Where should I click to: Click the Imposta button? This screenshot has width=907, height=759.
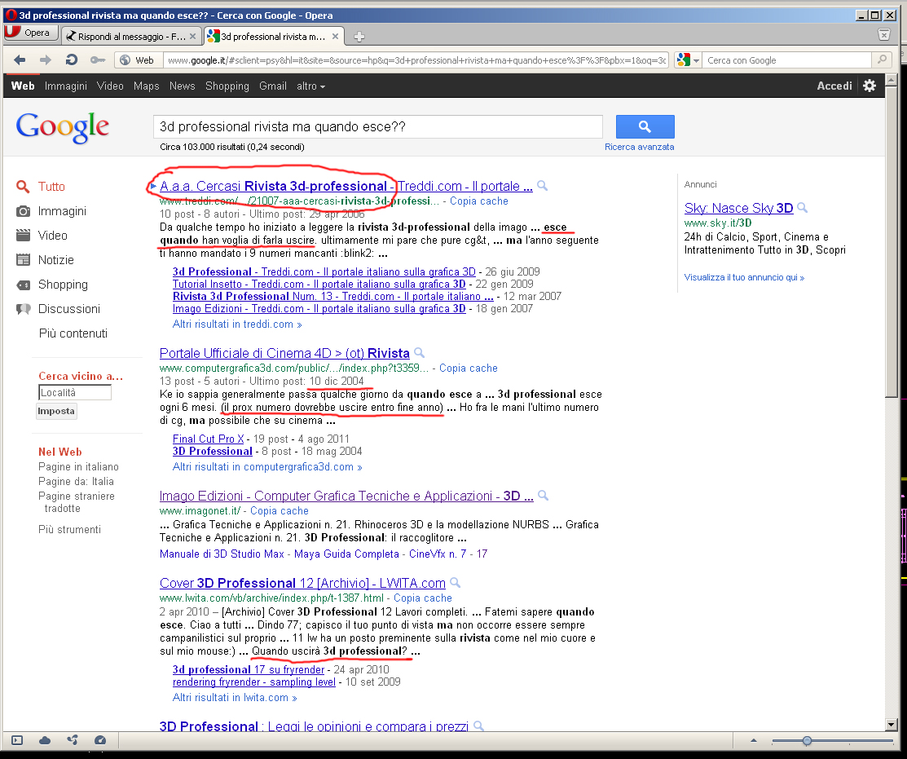coord(56,412)
